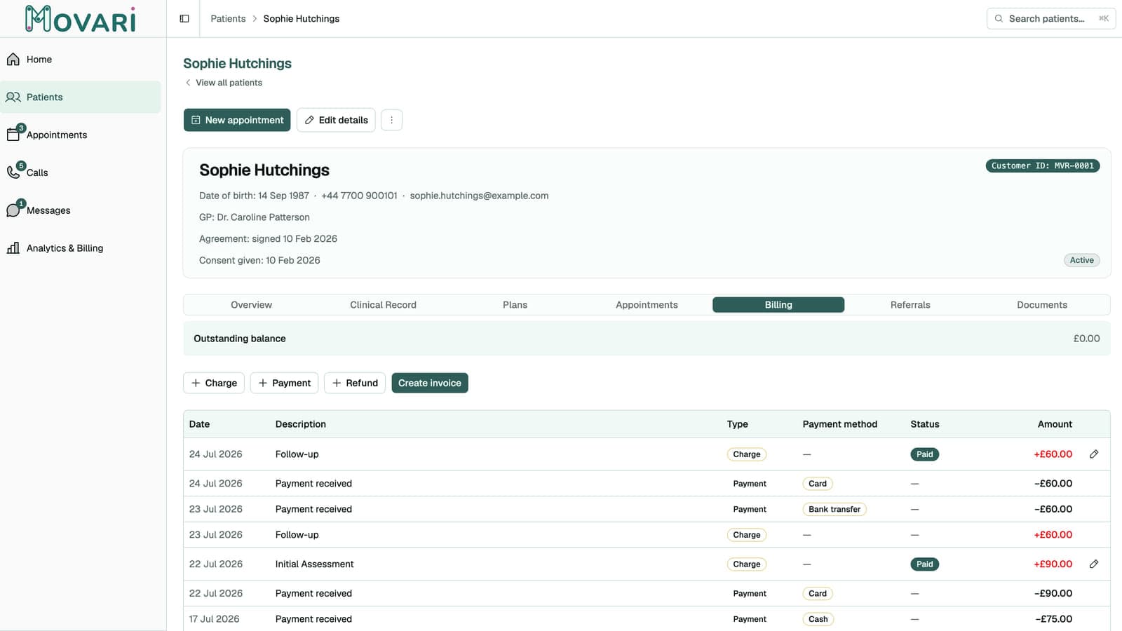The height and width of the screenshot is (631, 1122).
Task: Select the Billing tab
Action: click(778, 305)
